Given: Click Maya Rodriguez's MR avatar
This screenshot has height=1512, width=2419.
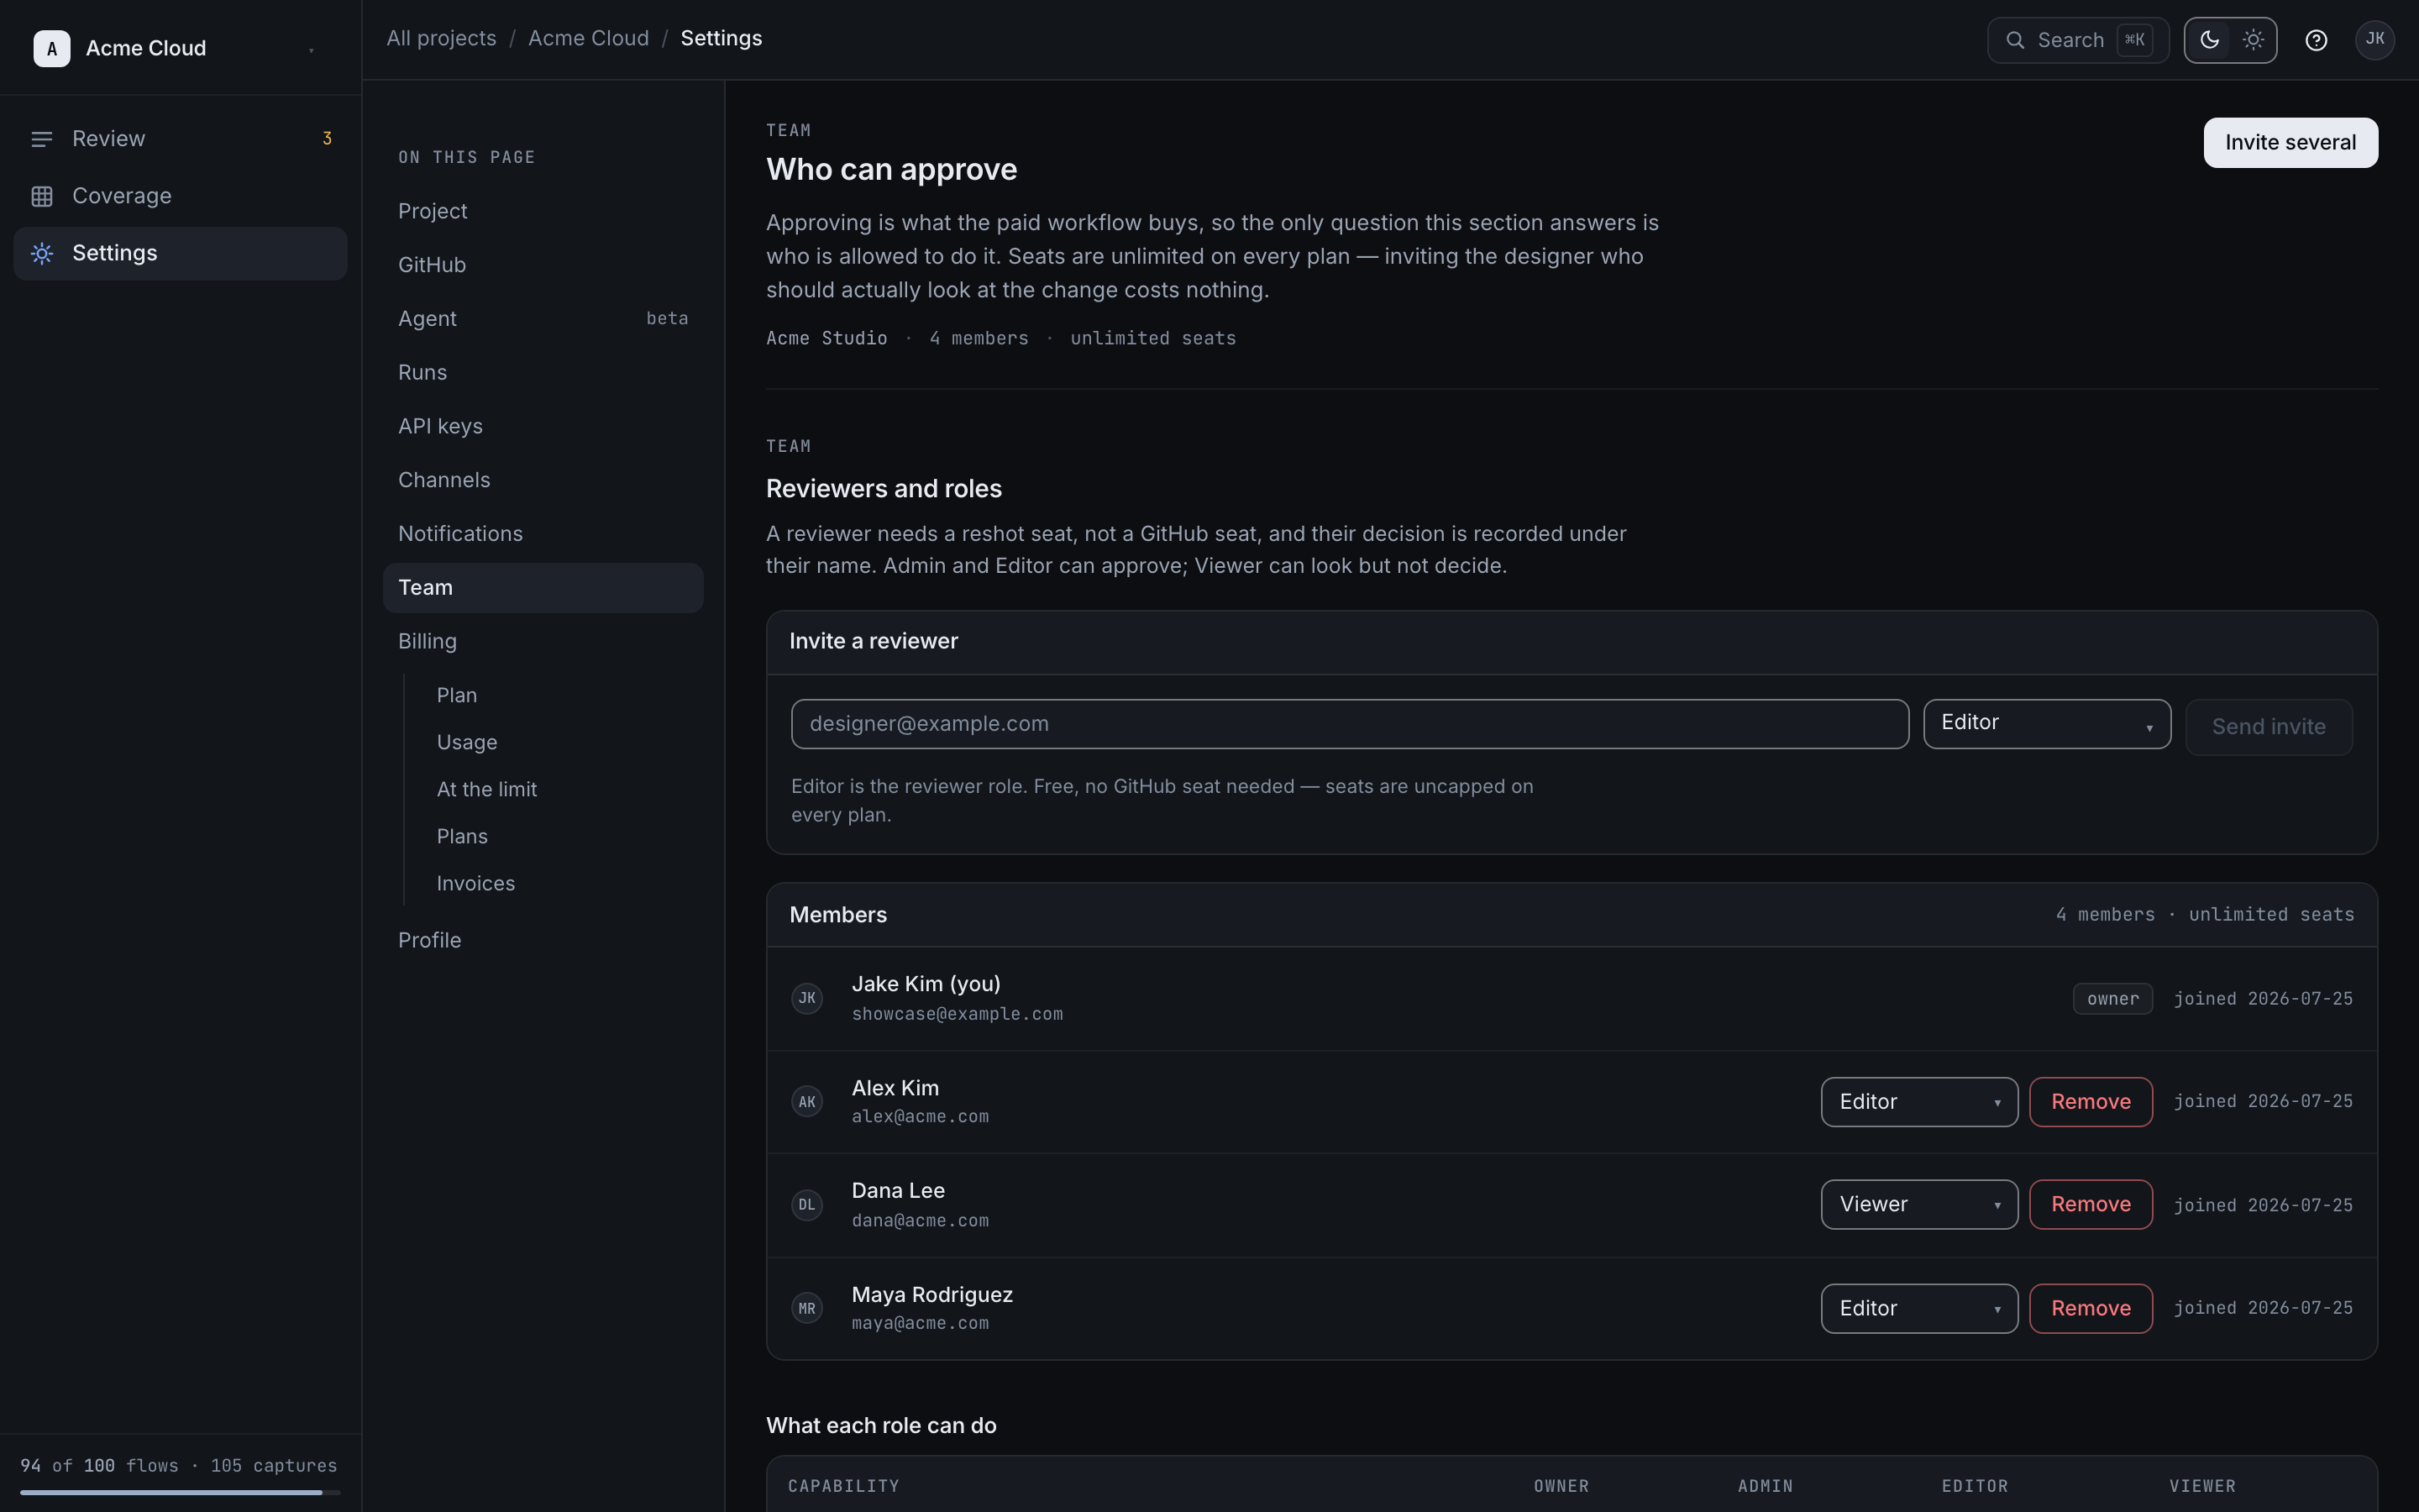Looking at the screenshot, I should click(x=806, y=1308).
